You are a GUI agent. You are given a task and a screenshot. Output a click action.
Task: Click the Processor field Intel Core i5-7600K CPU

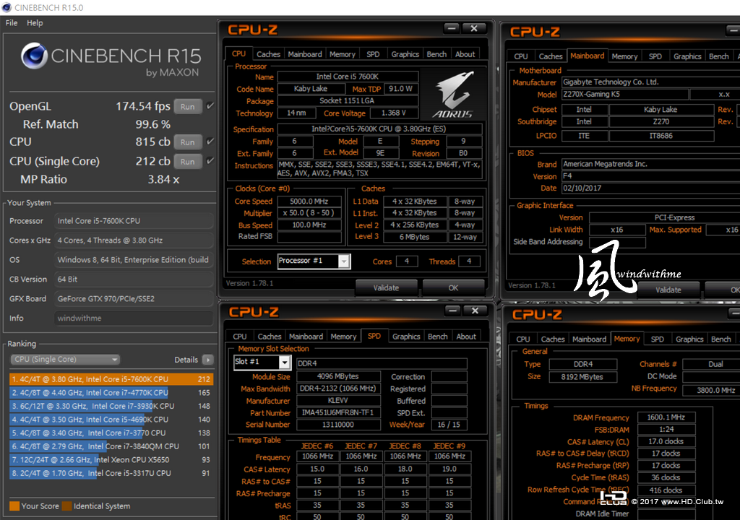(134, 221)
